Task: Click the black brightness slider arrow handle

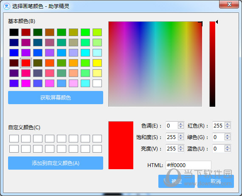Action: [217, 22]
